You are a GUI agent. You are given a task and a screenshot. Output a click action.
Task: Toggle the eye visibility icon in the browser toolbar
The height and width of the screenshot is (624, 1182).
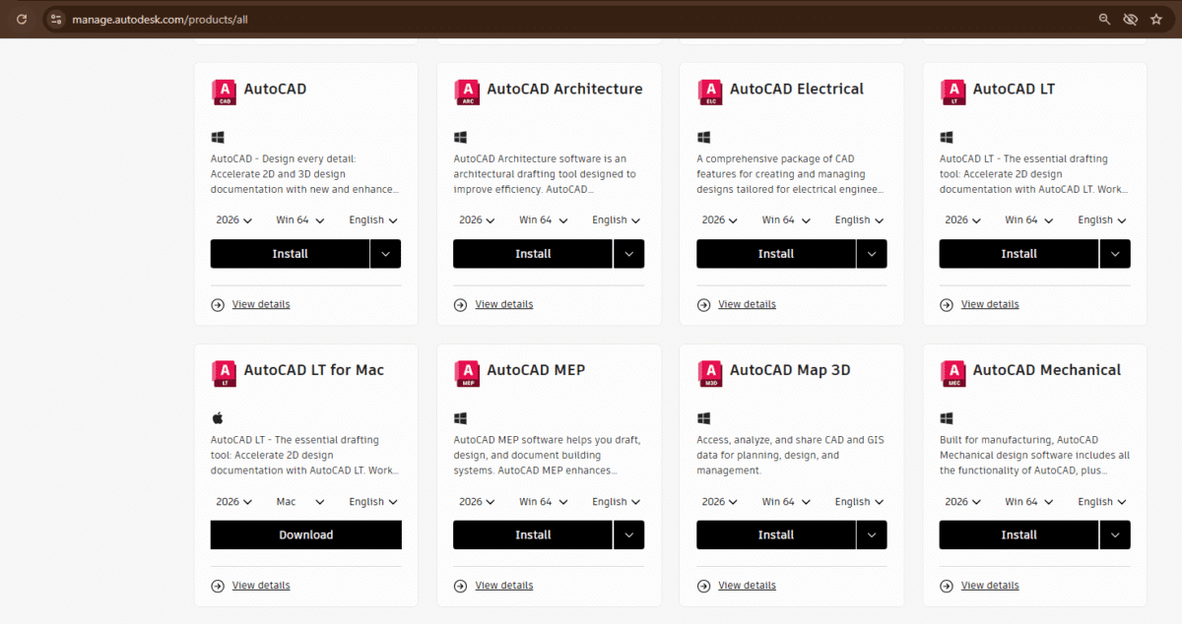[x=1130, y=19]
